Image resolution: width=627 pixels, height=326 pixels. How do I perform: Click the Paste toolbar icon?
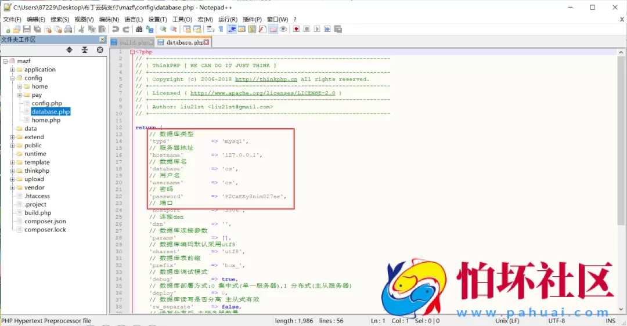(x=102, y=29)
